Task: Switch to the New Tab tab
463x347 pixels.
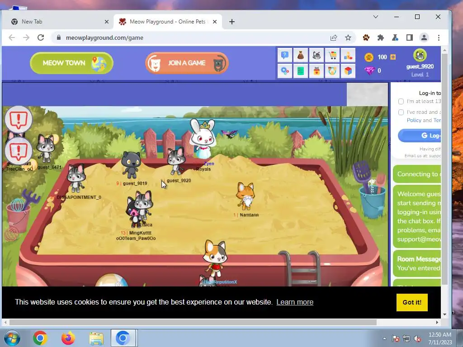Action: [x=57, y=22]
